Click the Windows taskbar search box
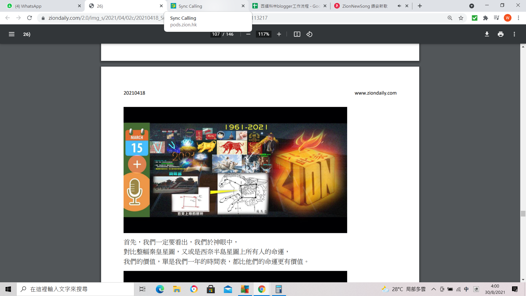Screen dimensions: 526x296 [75, 289]
